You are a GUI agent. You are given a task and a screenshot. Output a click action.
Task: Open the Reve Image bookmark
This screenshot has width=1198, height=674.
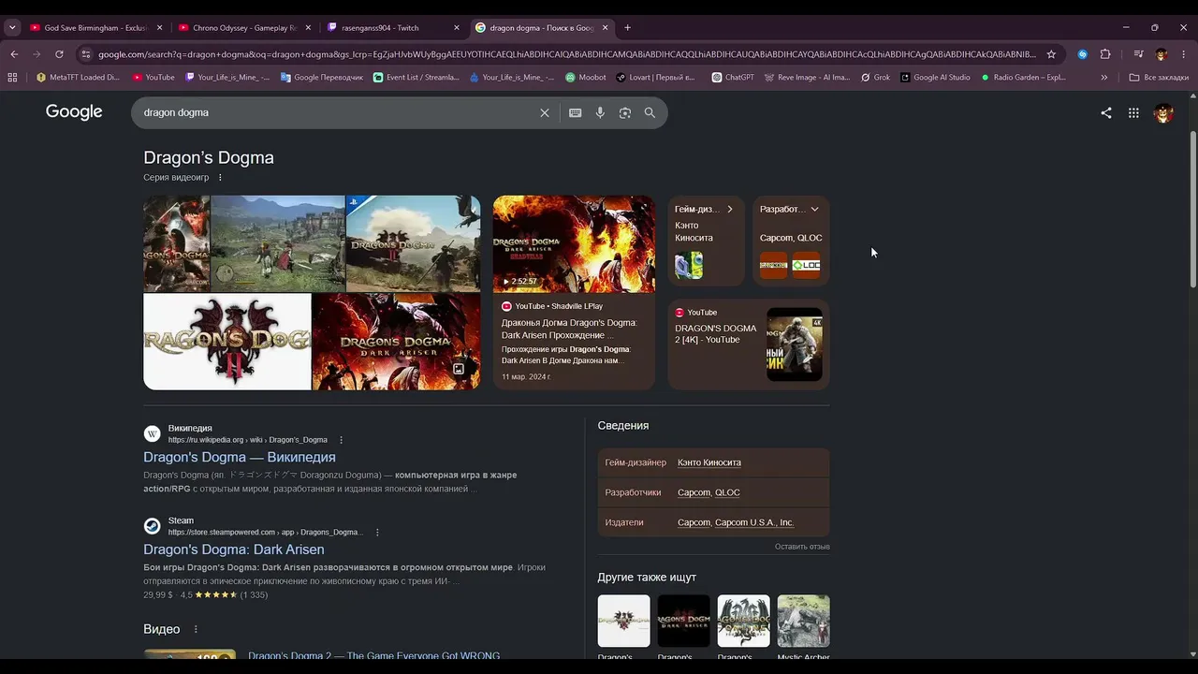point(807,78)
